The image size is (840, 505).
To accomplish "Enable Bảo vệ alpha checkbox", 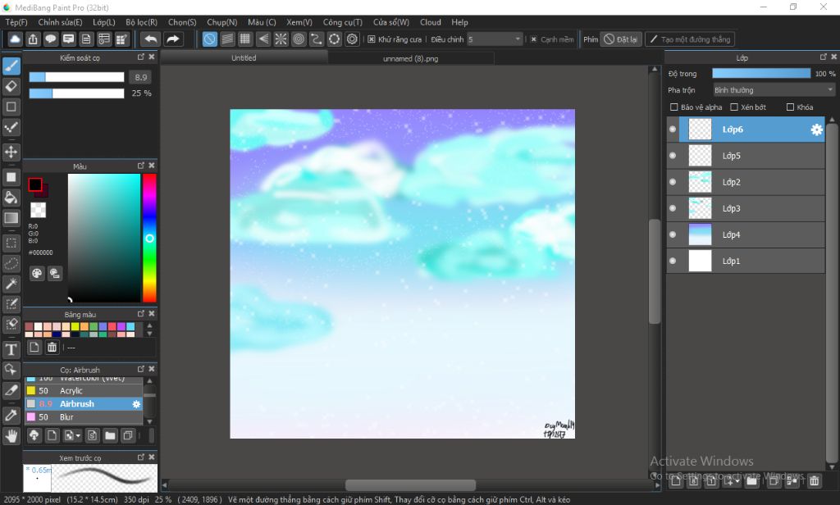I will (x=674, y=107).
